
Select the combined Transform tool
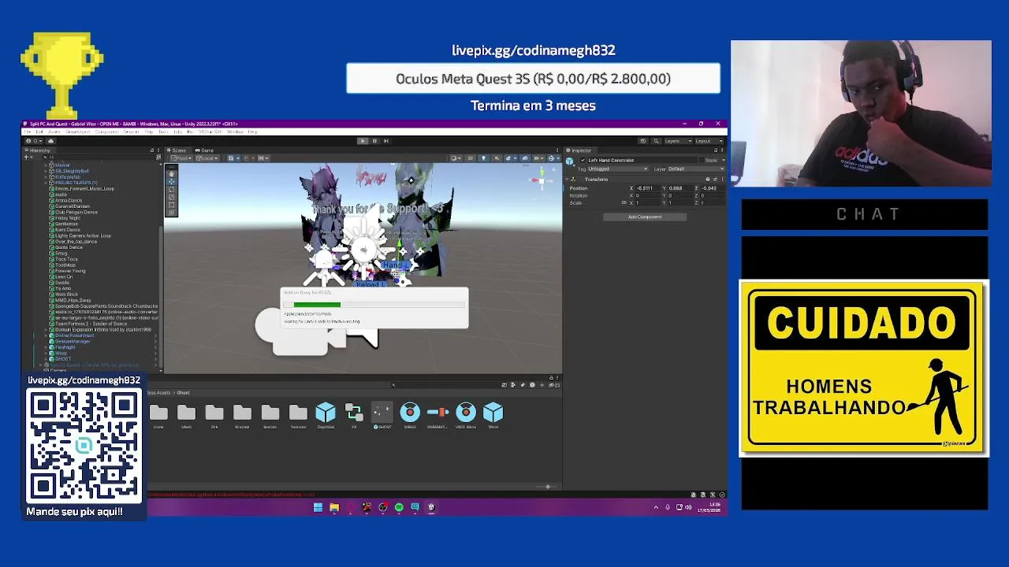coord(171,213)
